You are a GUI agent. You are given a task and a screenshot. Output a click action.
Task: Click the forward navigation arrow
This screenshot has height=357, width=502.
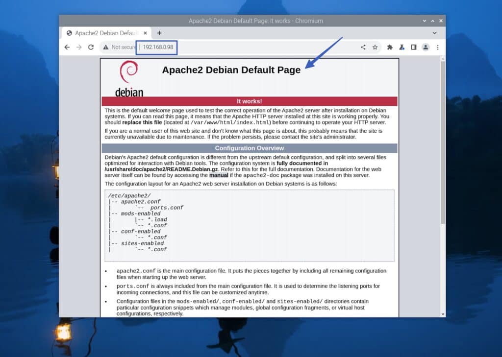point(79,47)
